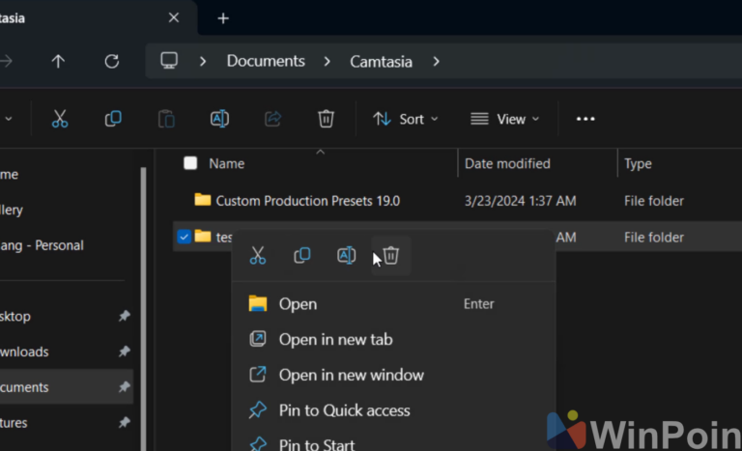Choose Open in new tab

393,339
